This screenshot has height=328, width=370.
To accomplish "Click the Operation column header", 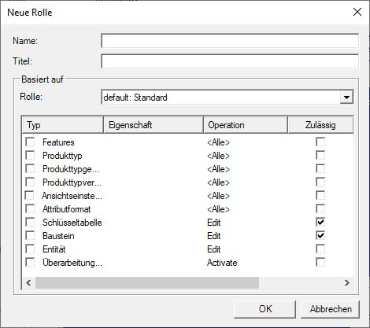I will (x=246, y=125).
